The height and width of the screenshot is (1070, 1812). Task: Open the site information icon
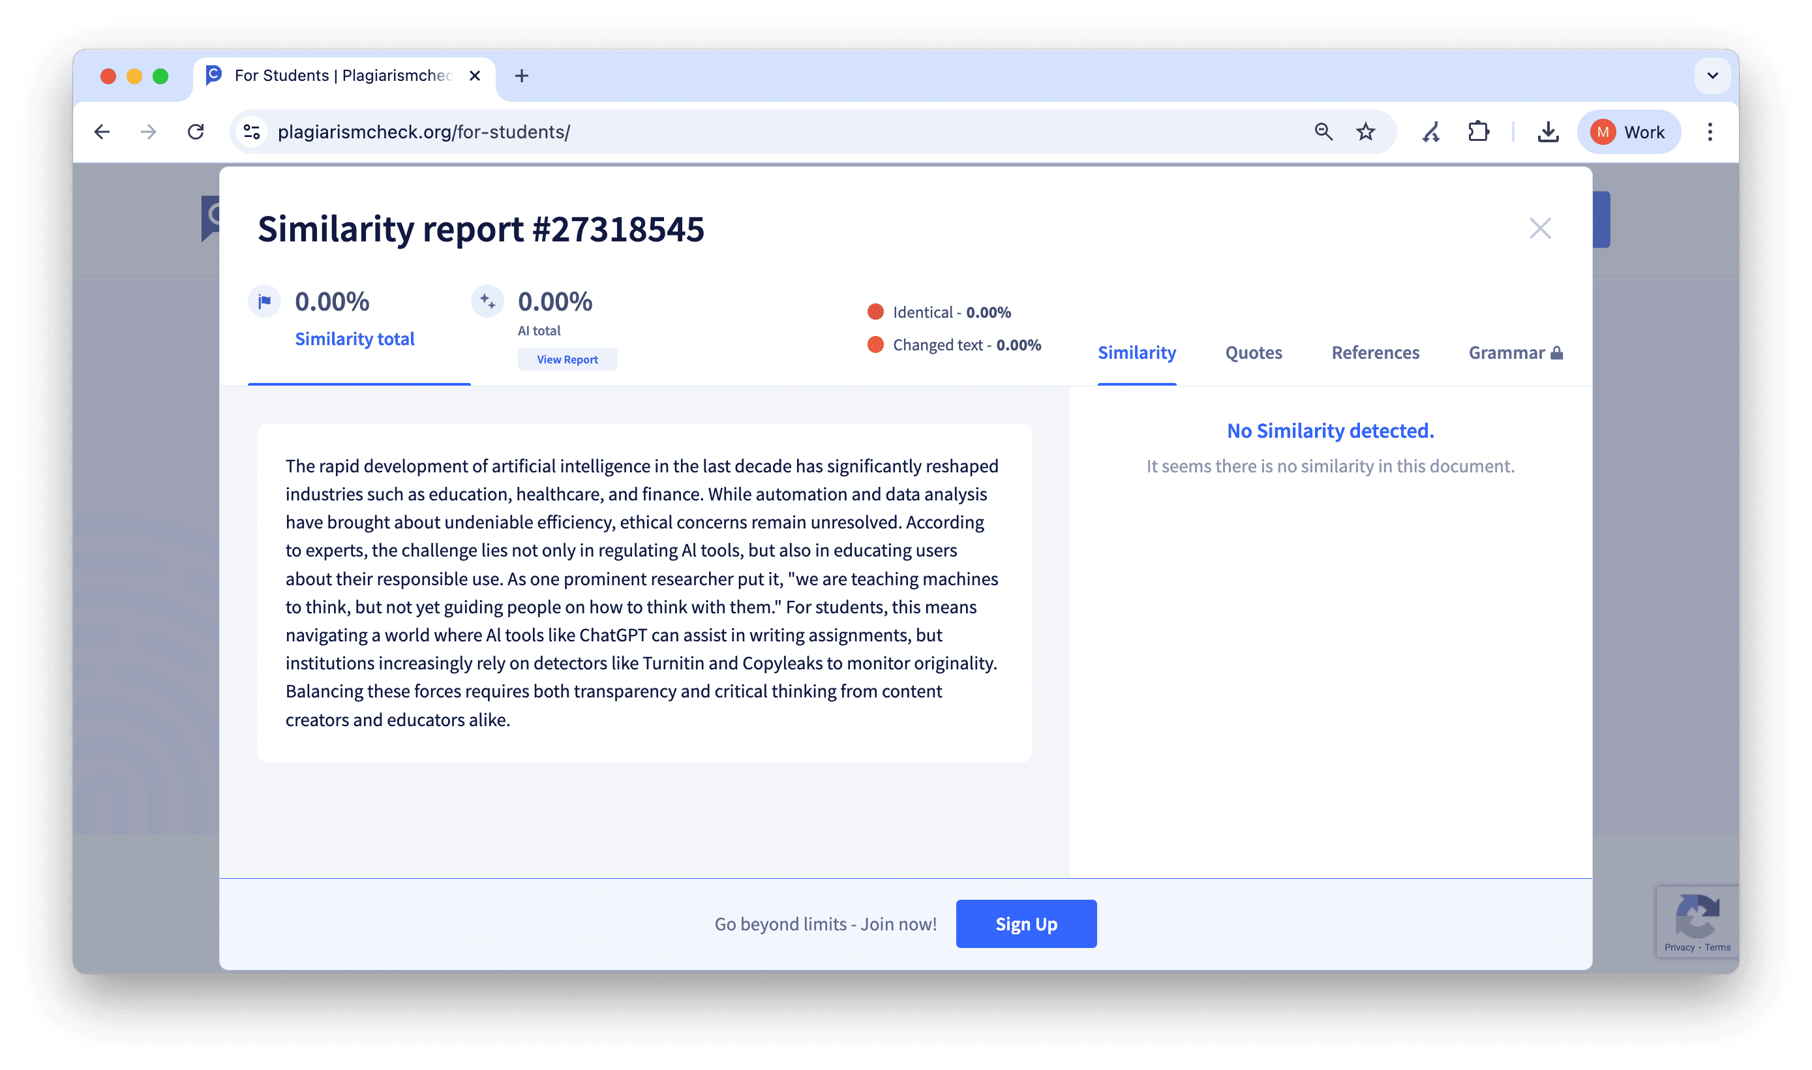[x=252, y=132]
